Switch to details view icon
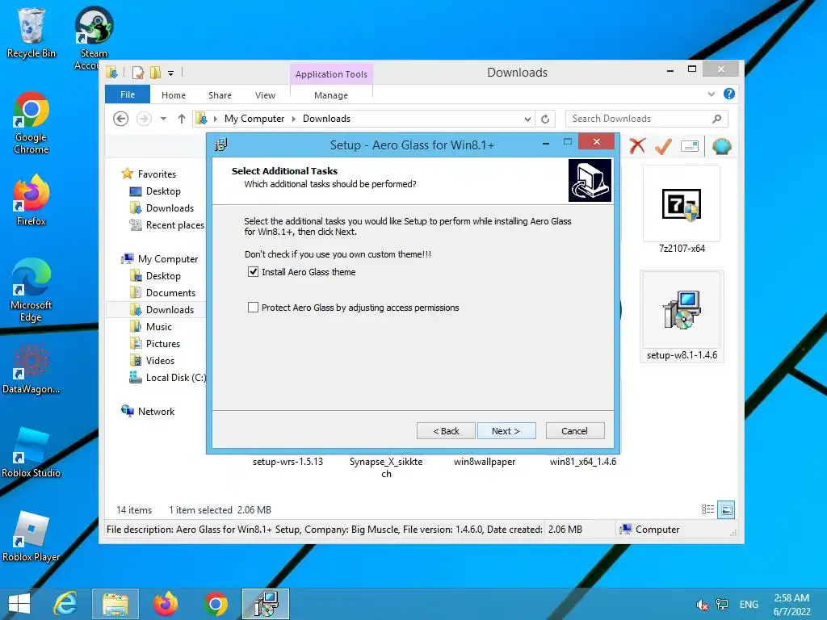827x620 pixels. [x=707, y=509]
